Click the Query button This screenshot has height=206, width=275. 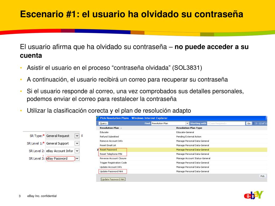coord(103,123)
